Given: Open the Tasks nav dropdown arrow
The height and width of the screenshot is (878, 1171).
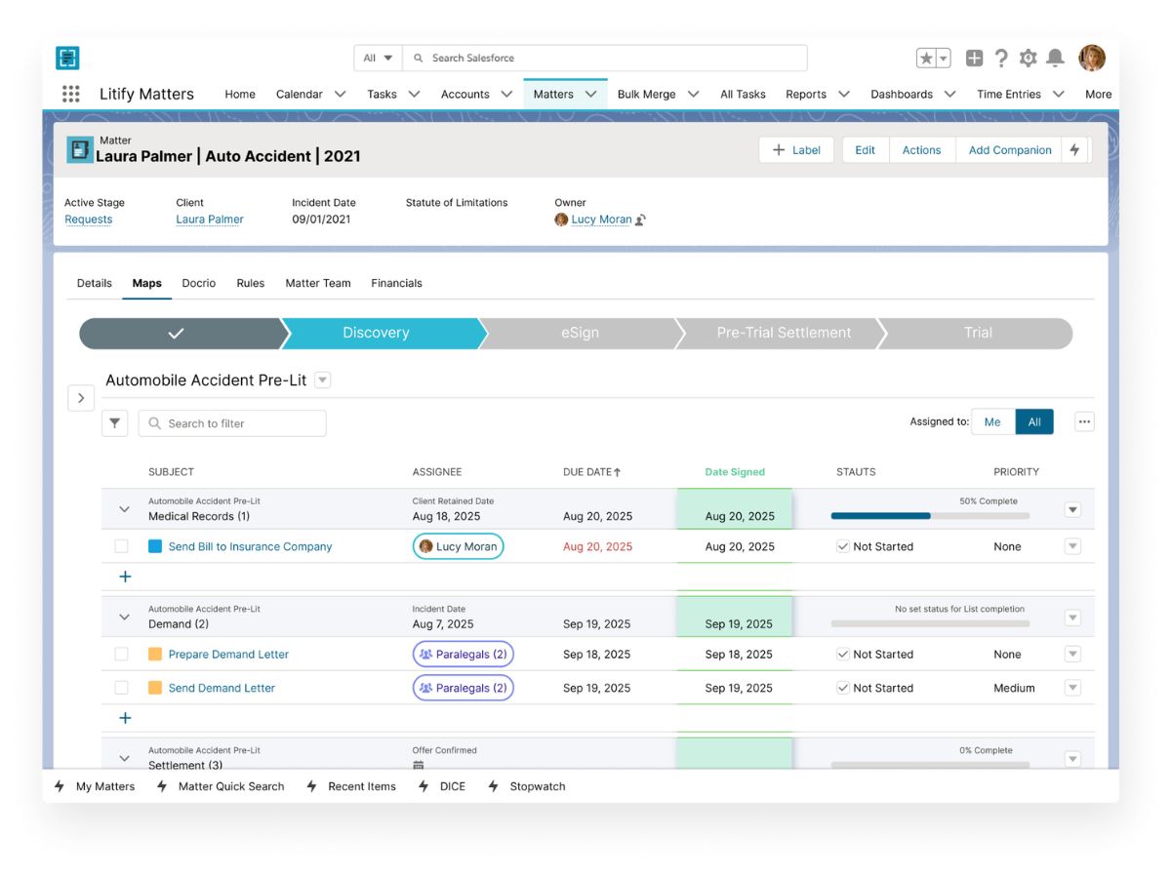Looking at the screenshot, I should coord(414,95).
